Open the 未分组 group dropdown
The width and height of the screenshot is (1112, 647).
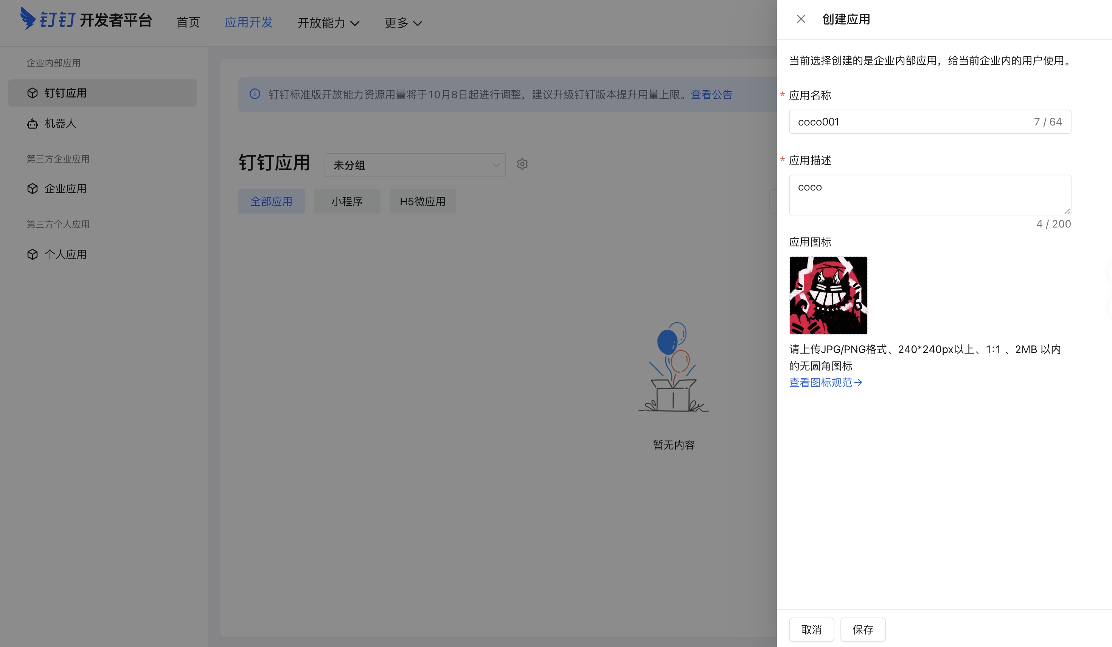point(415,164)
